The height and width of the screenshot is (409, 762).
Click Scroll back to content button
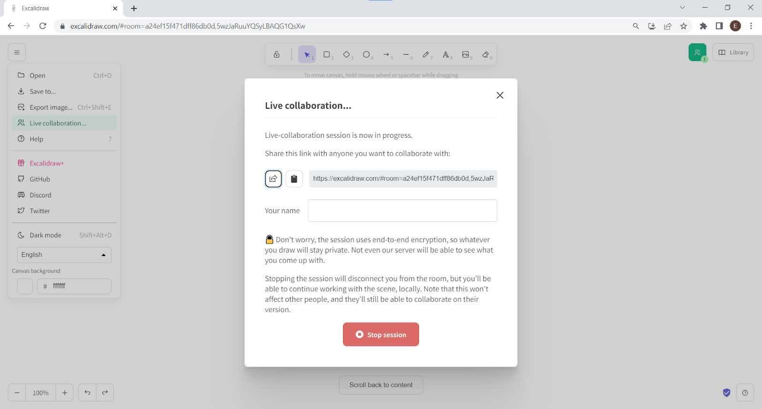click(x=381, y=385)
